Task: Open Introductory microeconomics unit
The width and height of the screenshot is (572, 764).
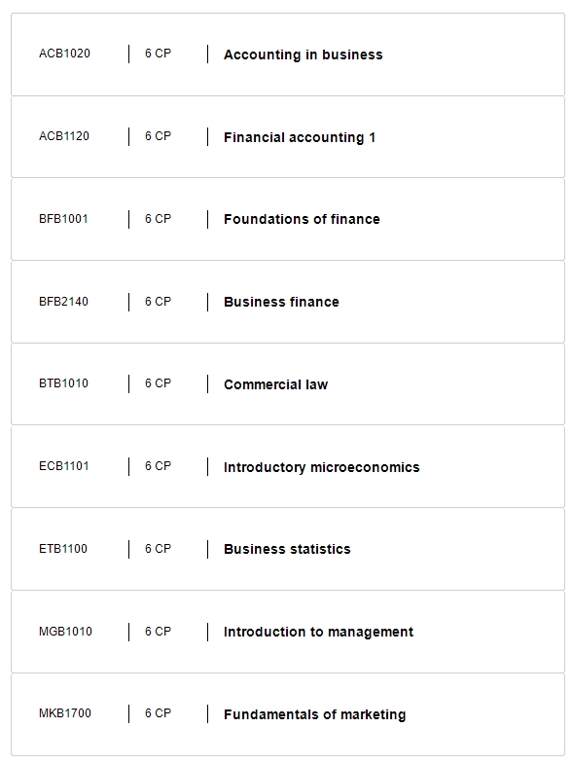Action: (321, 467)
